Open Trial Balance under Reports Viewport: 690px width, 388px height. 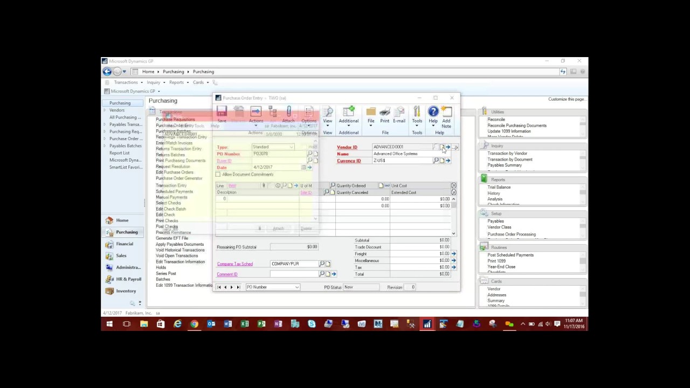tap(499, 187)
